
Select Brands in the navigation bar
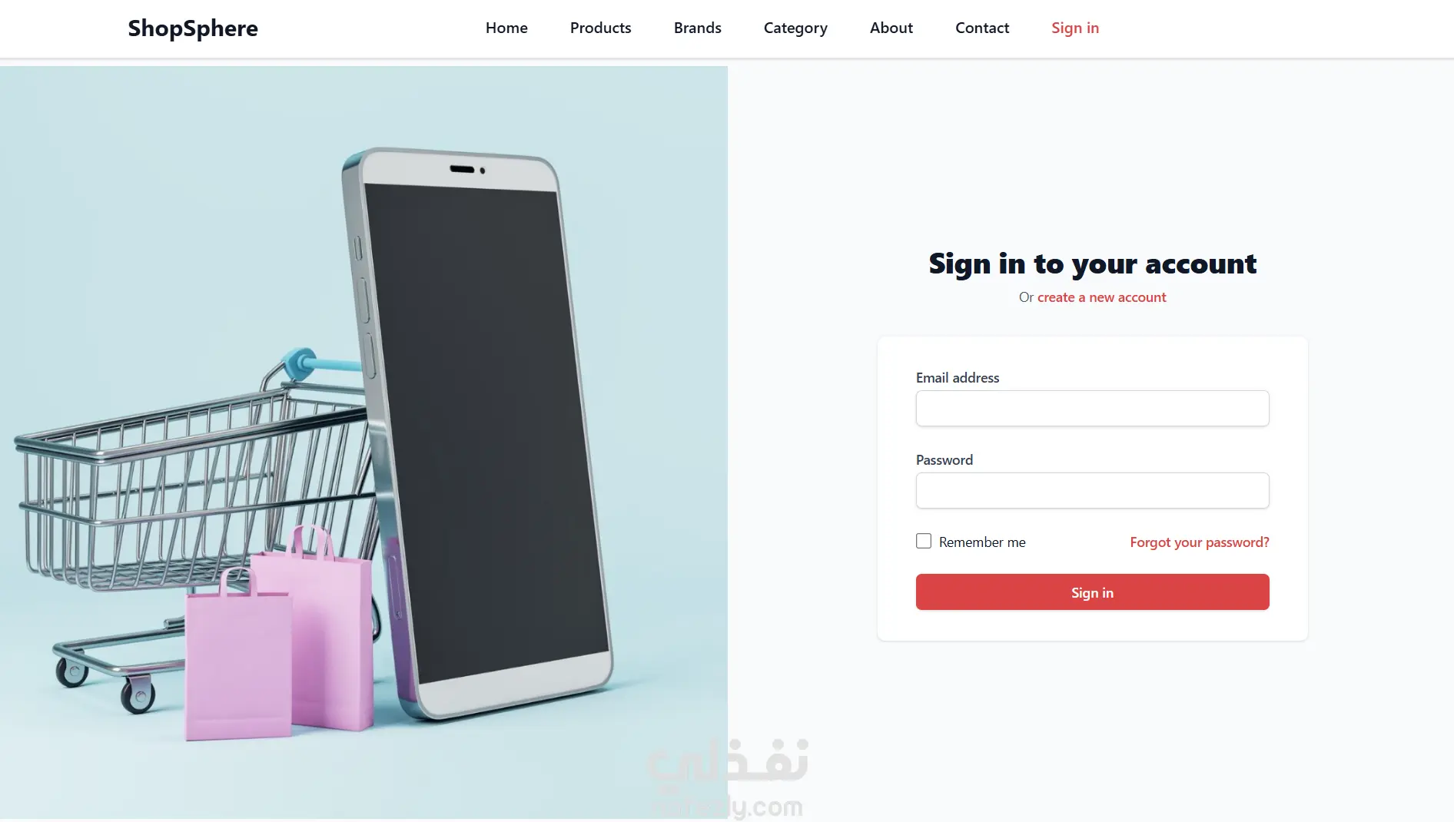click(697, 28)
